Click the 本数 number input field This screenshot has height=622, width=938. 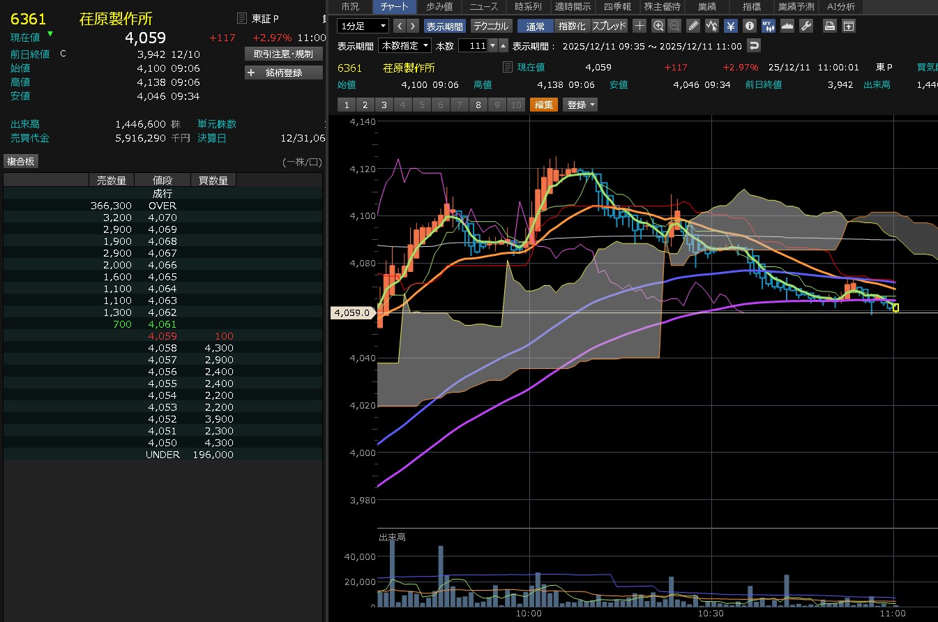[472, 45]
